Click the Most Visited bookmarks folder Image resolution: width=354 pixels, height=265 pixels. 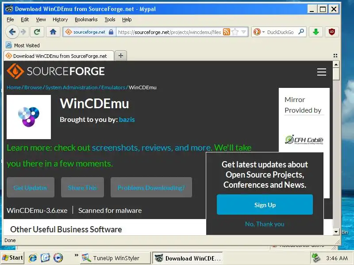coord(23,45)
